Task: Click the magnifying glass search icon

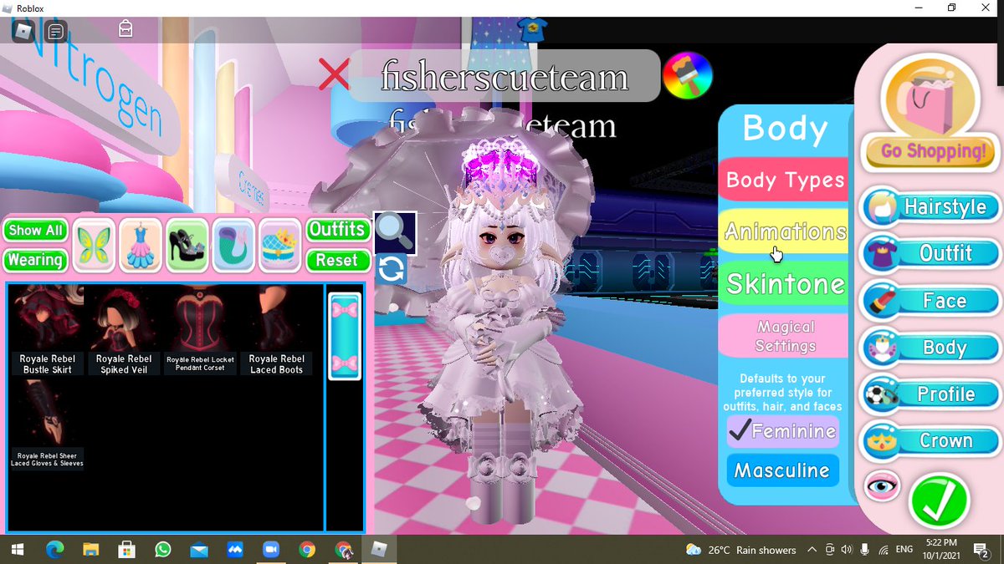Action: click(394, 232)
